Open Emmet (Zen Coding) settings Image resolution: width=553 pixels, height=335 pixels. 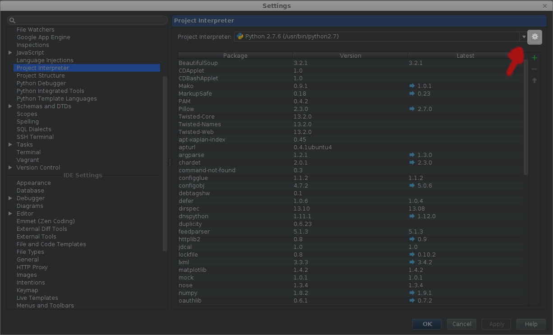[46, 221]
